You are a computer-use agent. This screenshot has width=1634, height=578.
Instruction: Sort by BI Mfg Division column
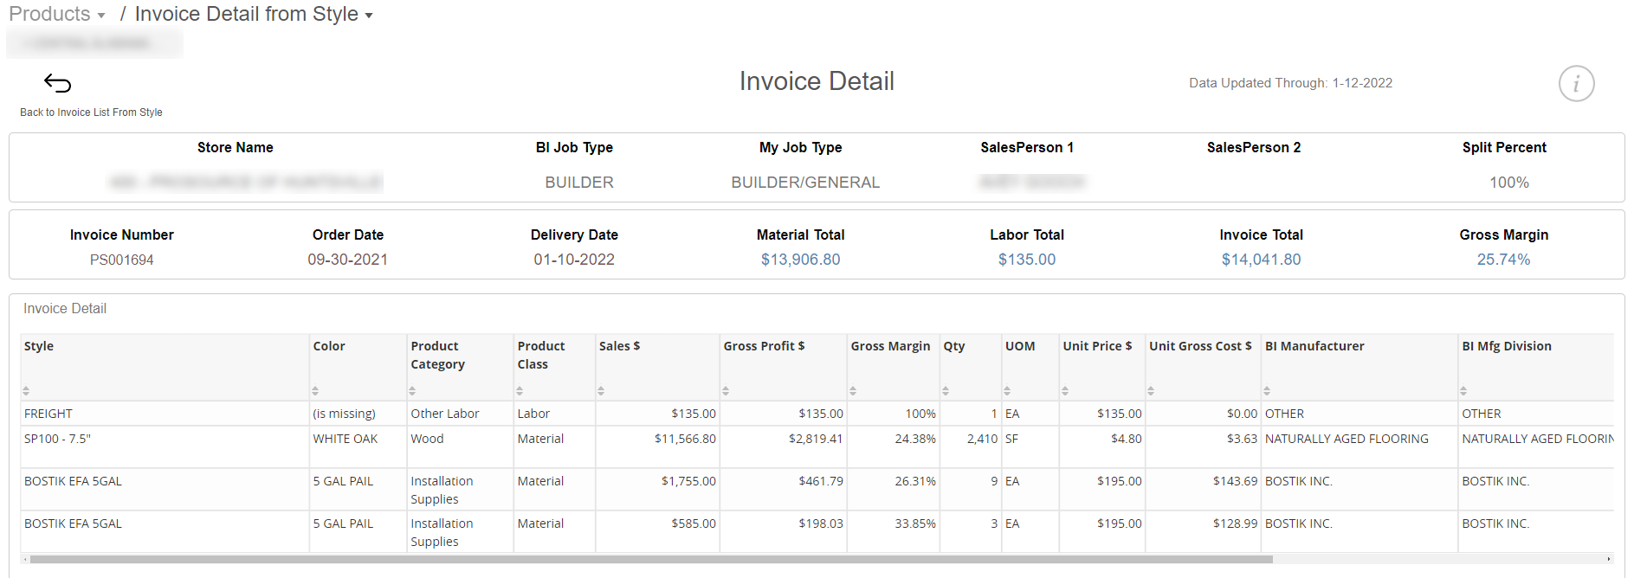(x=1463, y=391)
